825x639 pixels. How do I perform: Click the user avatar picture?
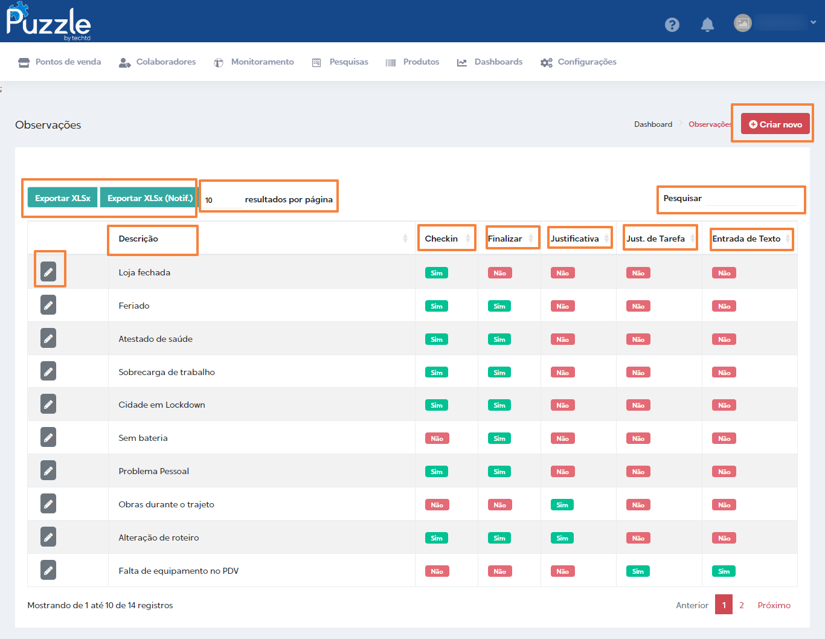click(742, 23)
